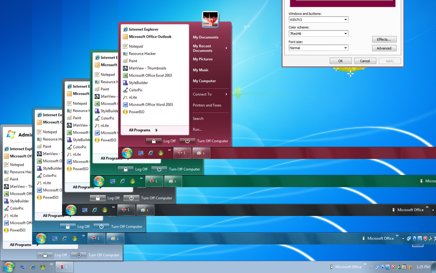
Task: Click the Start orb on the blue taskbar
Action: [x=41, y=239]
